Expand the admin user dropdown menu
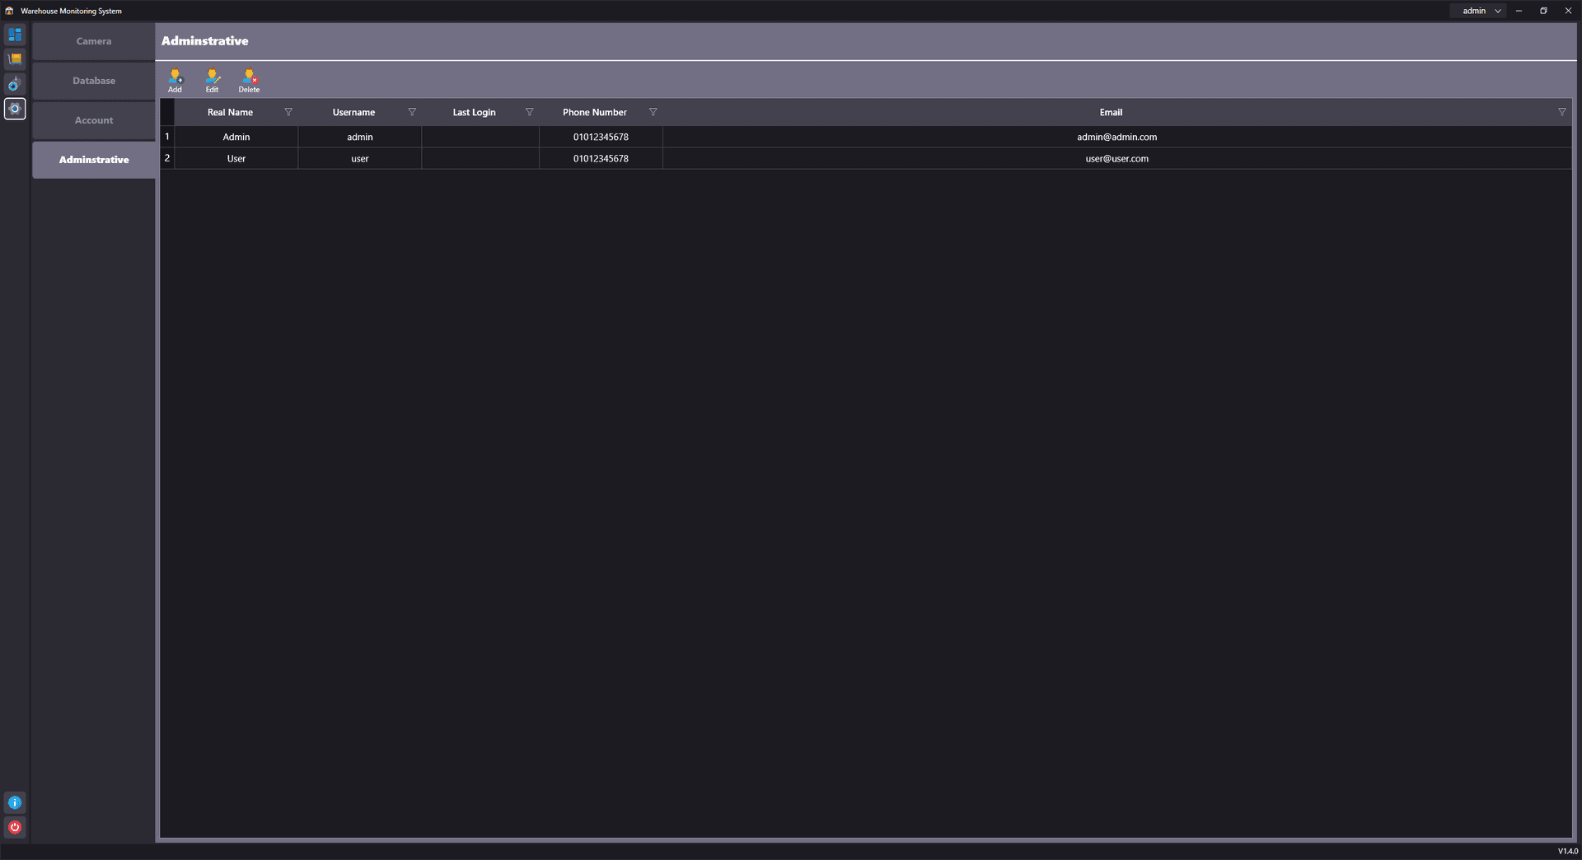This screenshot has width=1582, height=860. click(1497, 11)
